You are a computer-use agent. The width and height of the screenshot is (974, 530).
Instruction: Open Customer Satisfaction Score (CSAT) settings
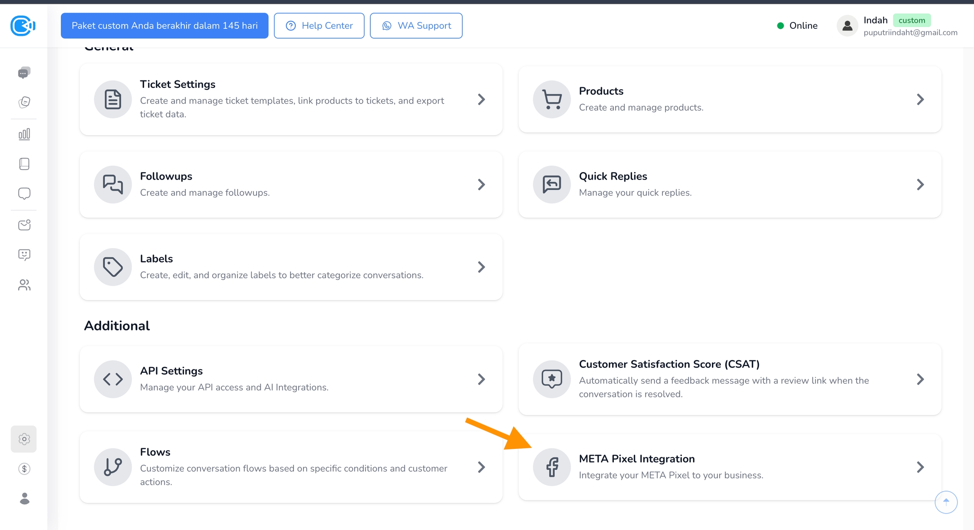729,379
